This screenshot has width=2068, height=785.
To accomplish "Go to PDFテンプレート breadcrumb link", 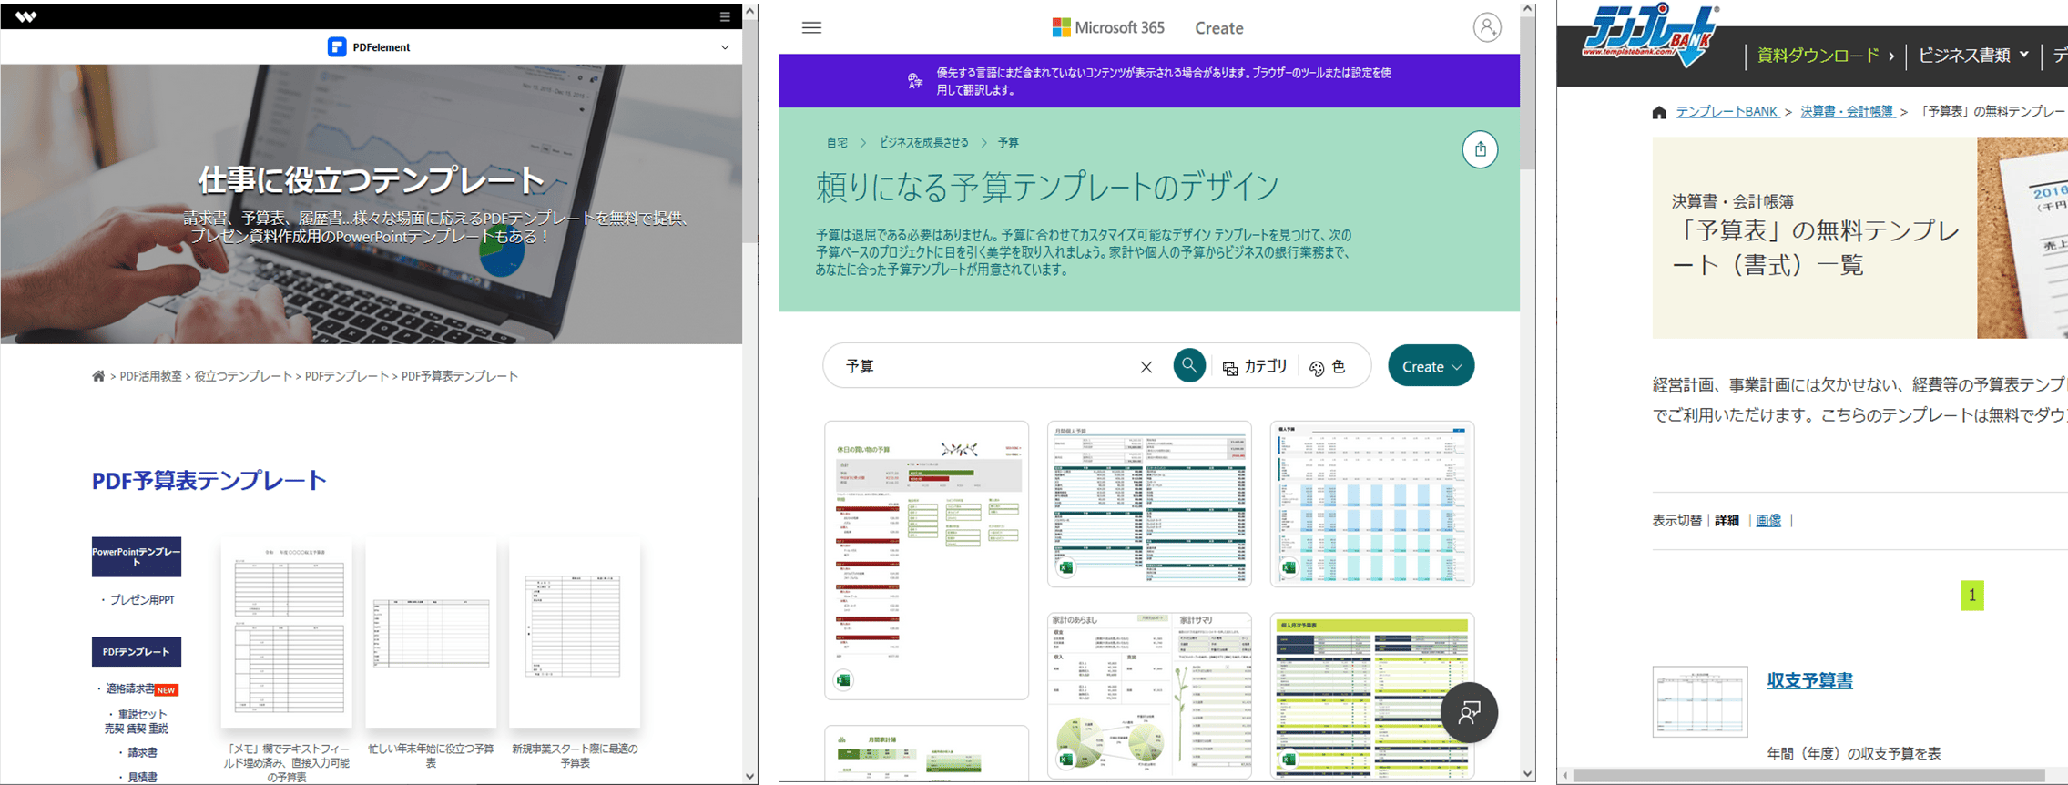I will (x=347, y=376).
